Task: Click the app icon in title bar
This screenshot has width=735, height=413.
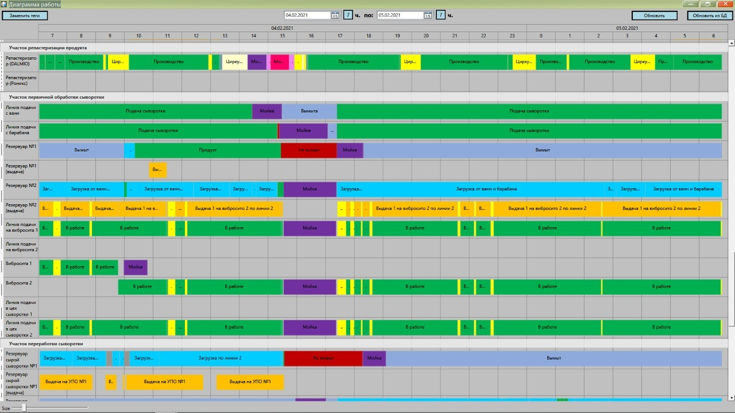Action: [x=4, y=4]
